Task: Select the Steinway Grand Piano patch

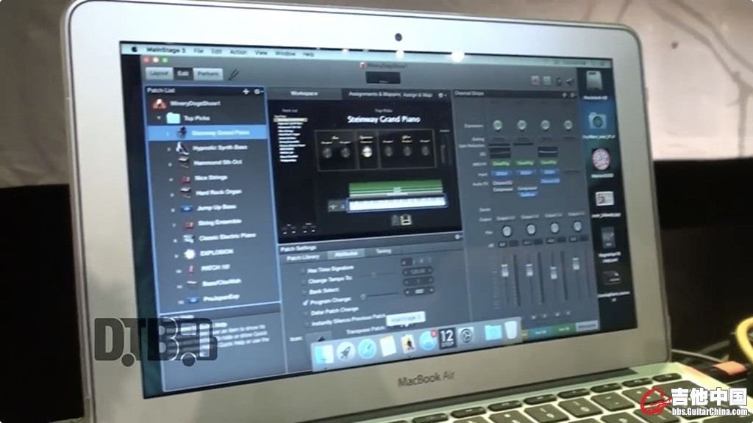Action: (x=208, y=133)
